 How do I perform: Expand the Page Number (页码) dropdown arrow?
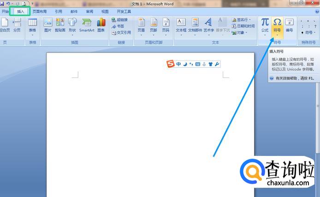(x=166, y=35)
